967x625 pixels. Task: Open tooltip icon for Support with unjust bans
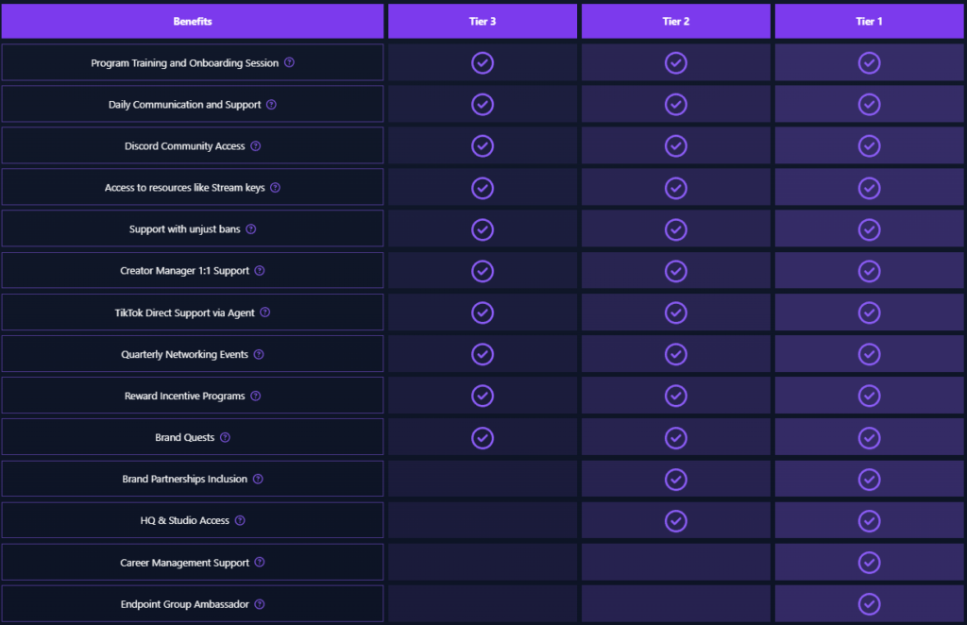[251, 229]
